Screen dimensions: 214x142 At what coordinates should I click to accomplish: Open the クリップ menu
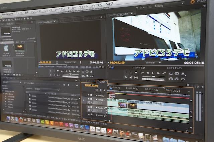point(48,10)
